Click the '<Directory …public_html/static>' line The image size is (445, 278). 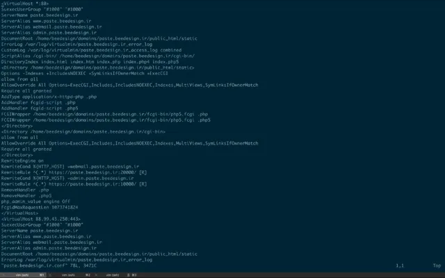coord(97,67)
